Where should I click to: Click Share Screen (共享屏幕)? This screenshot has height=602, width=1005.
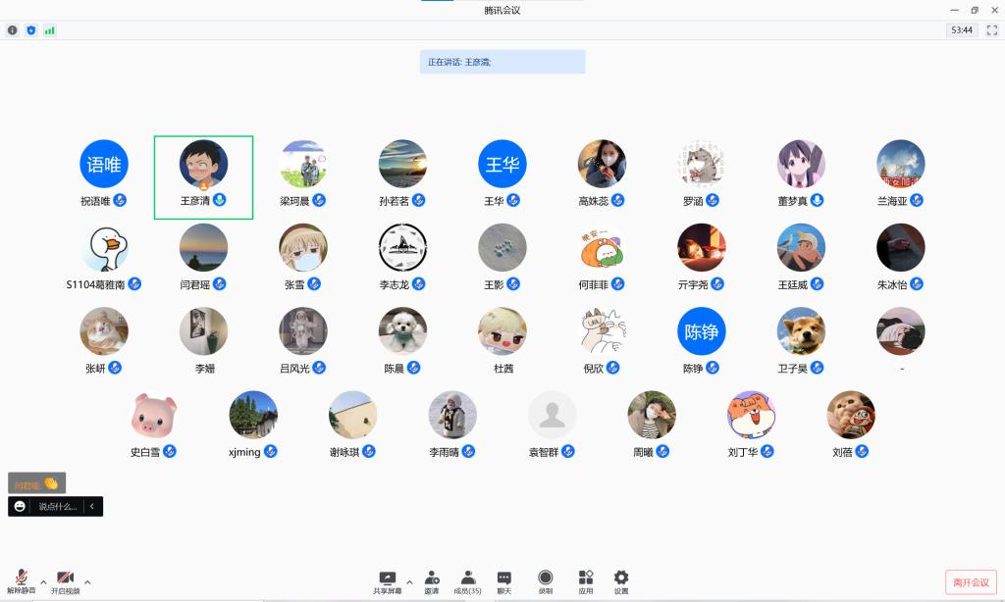(x=387, y=581)
